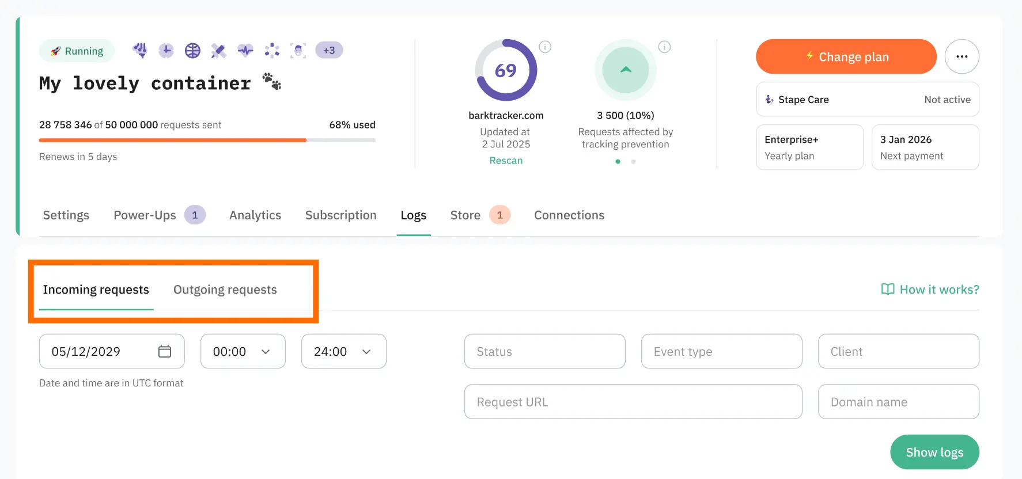Expand the +3 more power-ups badge
Viewport: 1022px width, 479px height.
pyautogui.click(x=329, y=51)
